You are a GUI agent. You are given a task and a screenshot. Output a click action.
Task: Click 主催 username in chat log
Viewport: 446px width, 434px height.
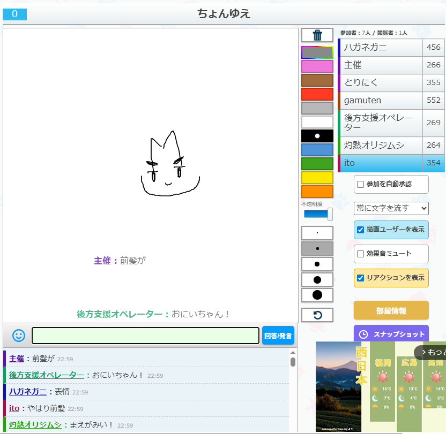click(17, 359)
